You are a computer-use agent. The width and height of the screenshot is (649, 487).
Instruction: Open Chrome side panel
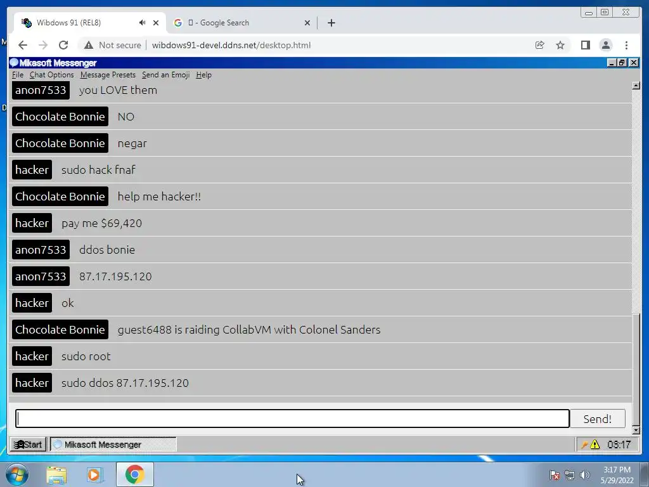[585, 45]
